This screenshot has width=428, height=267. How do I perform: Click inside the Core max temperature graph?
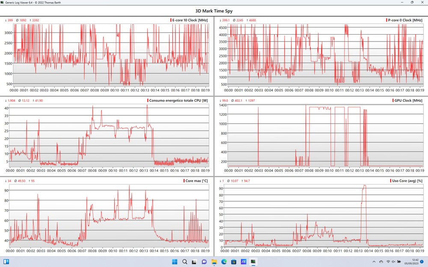[x=109, y=216]
